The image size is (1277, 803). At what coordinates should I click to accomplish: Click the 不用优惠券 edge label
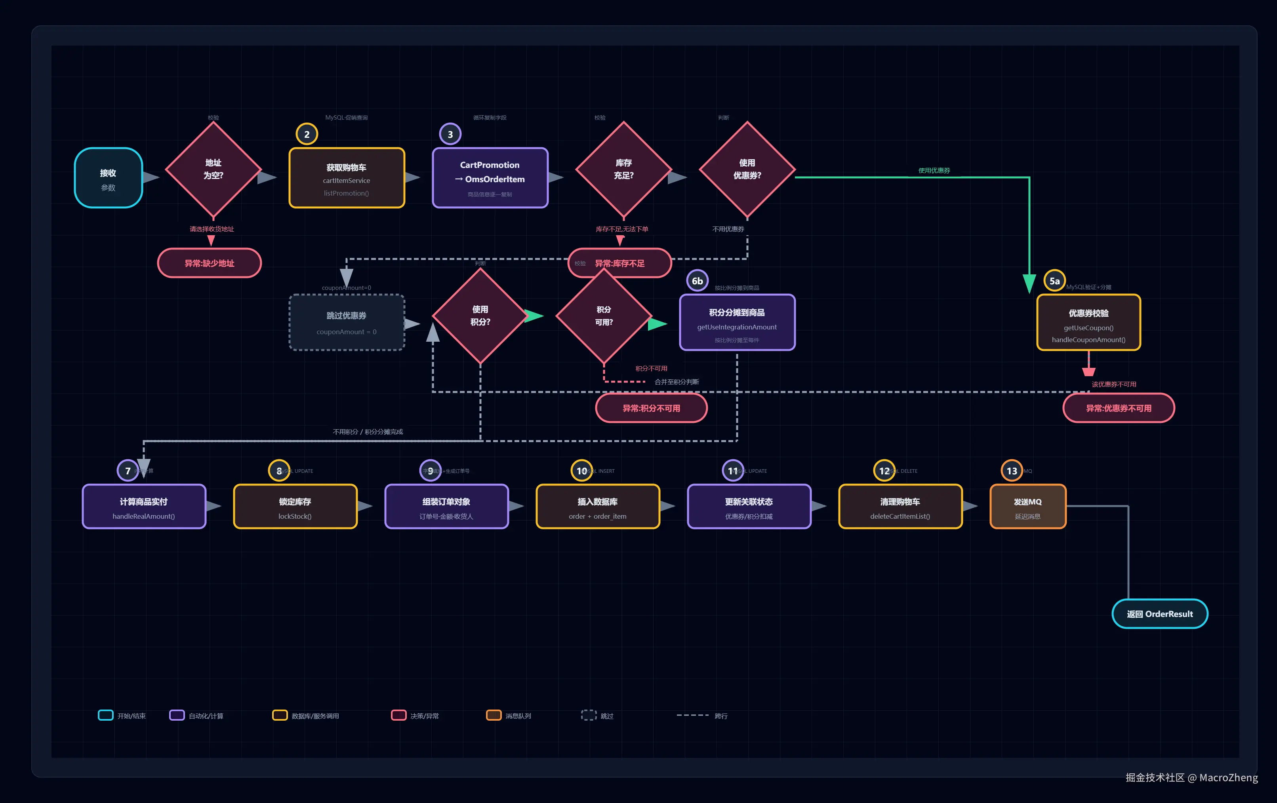[728, 229]
